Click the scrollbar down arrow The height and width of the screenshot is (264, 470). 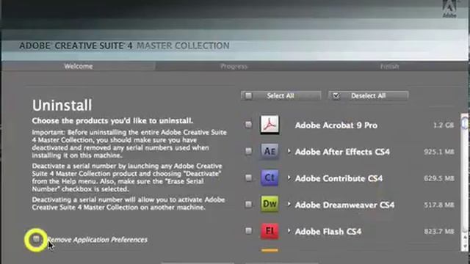[x=465, y=246]
